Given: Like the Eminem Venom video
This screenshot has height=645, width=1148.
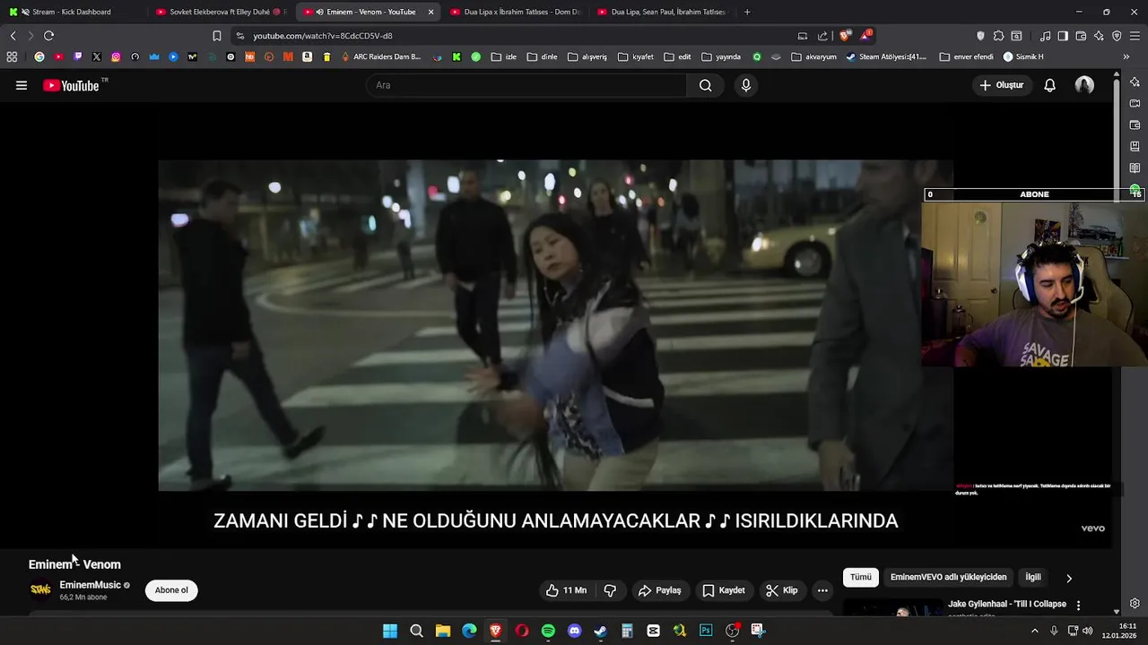Looking at the screenshot, I should (x=566, y=590).
